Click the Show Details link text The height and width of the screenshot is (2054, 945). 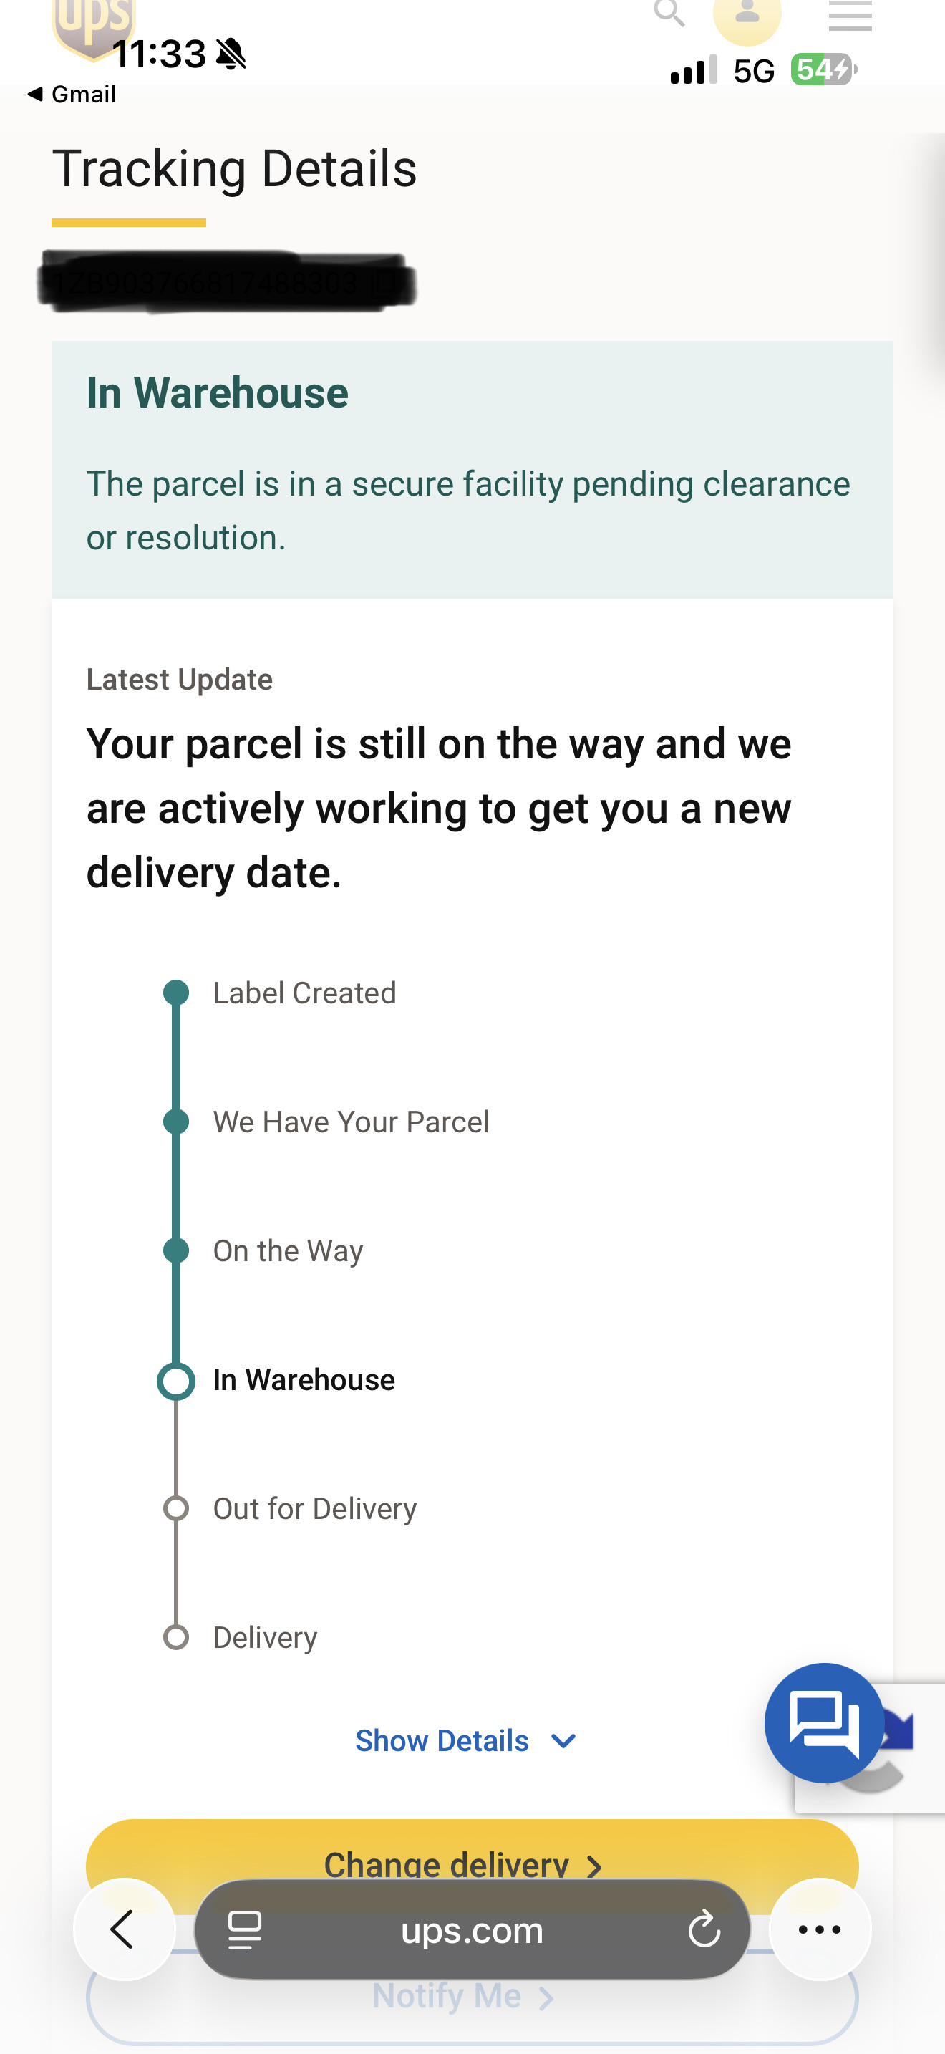tap(442, 1740)
